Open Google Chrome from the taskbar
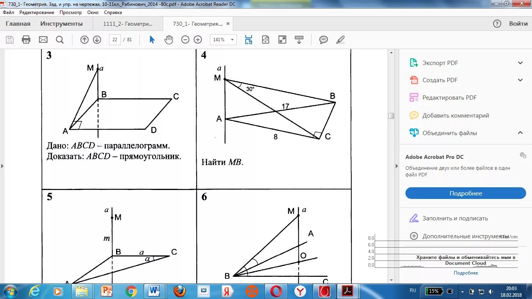The image size is (532, 299). 131,291
